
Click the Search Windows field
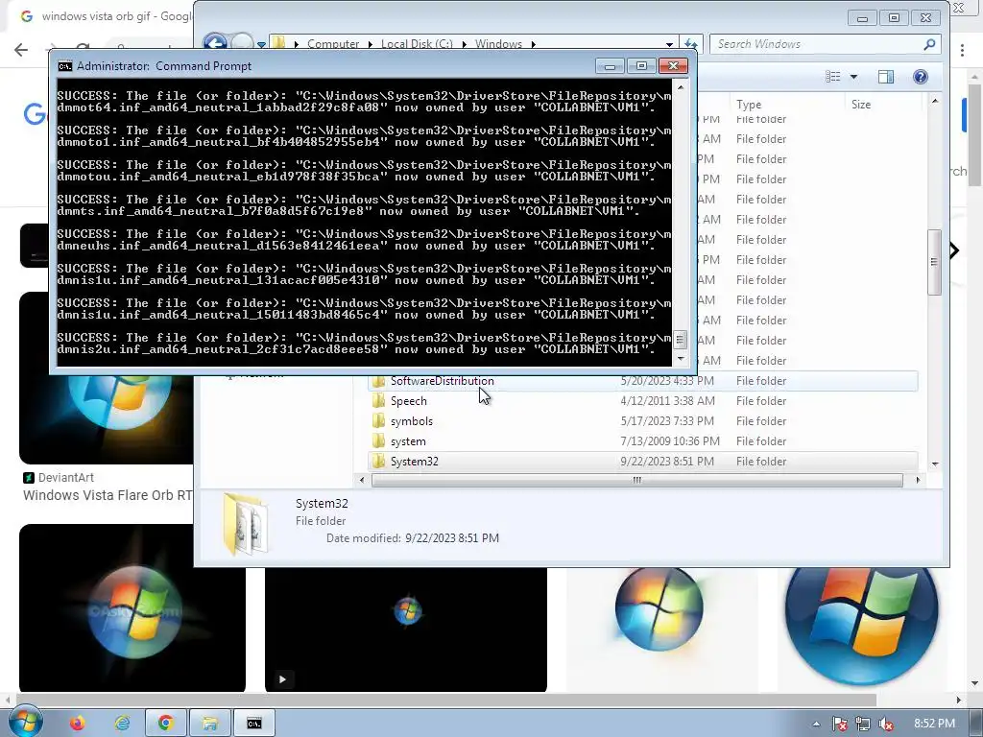click(x=816, y=44)
